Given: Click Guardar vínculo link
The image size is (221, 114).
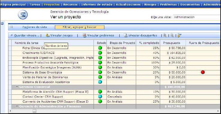Looking at the screenshot, I should pos(27,35).
